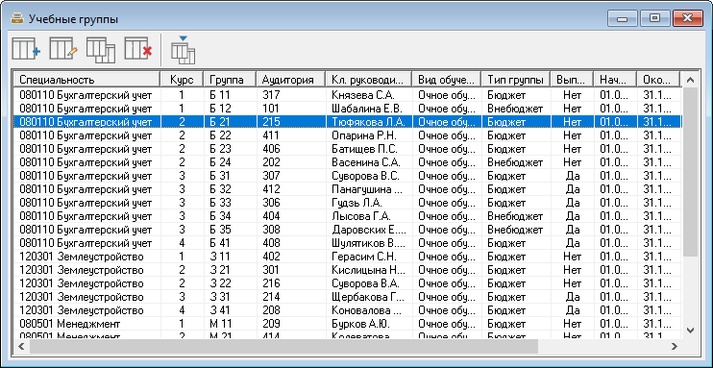Click the Око... column header
Viewport: 713px width, 368px height.
[x=658, y=79]
